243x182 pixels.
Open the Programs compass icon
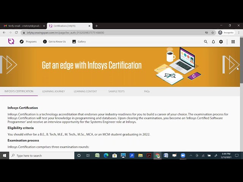coord(22,42)
